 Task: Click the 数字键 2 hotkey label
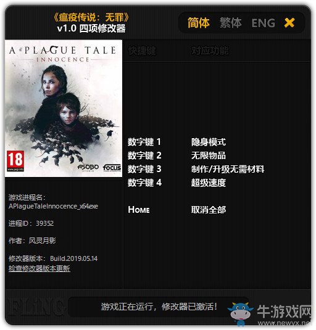point(144,155)
